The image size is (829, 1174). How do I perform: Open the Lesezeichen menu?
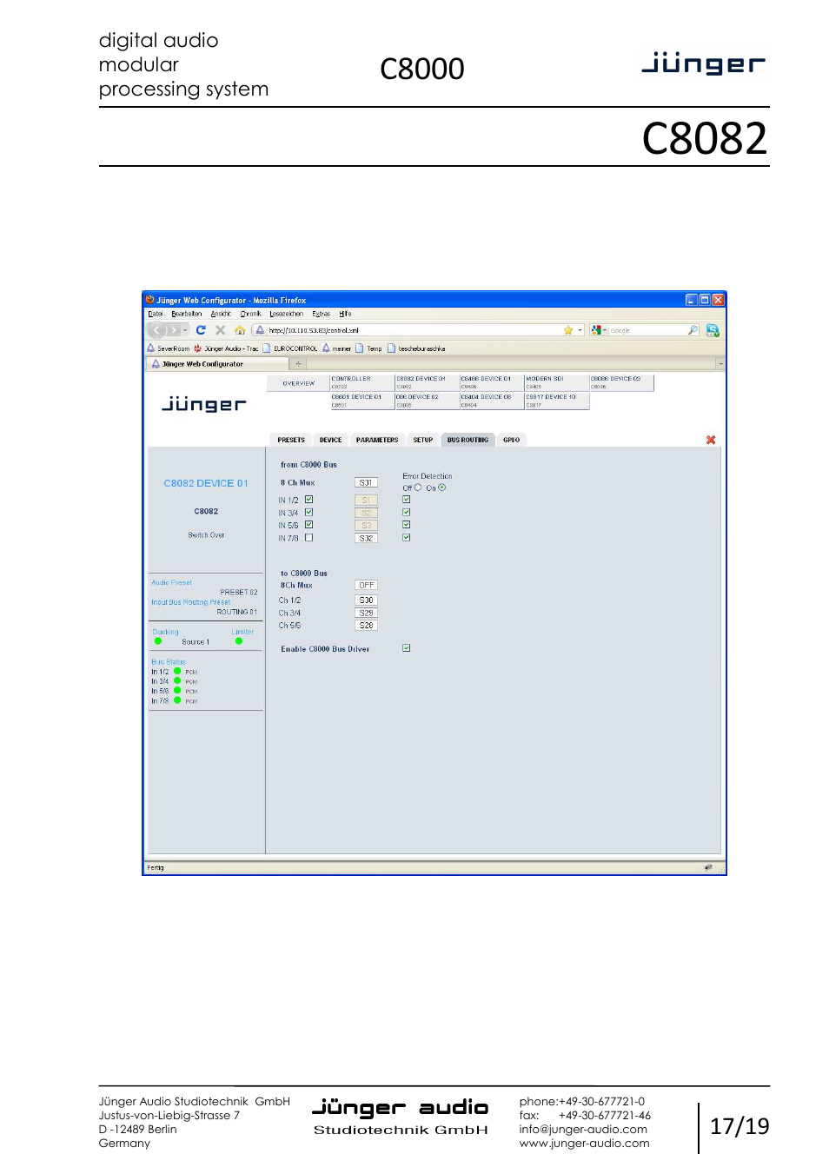point(286,314)
